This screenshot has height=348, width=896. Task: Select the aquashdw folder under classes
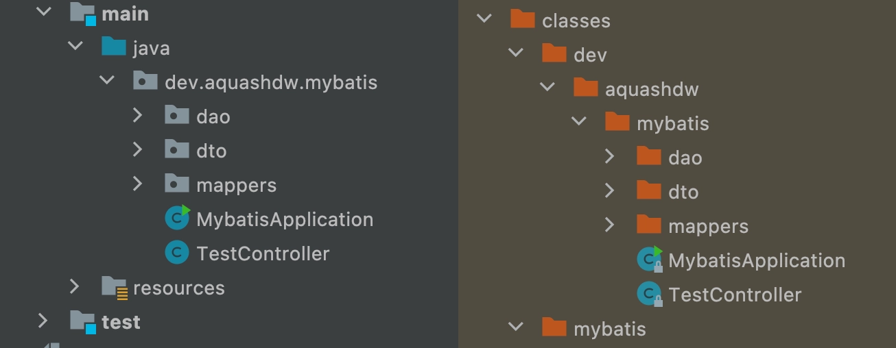point(652,89)
